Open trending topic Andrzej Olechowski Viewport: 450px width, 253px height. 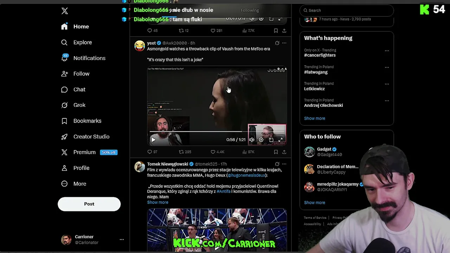[323, 105]
